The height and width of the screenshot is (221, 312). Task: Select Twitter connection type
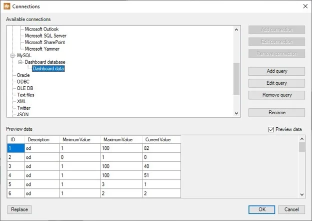point(23,108)
